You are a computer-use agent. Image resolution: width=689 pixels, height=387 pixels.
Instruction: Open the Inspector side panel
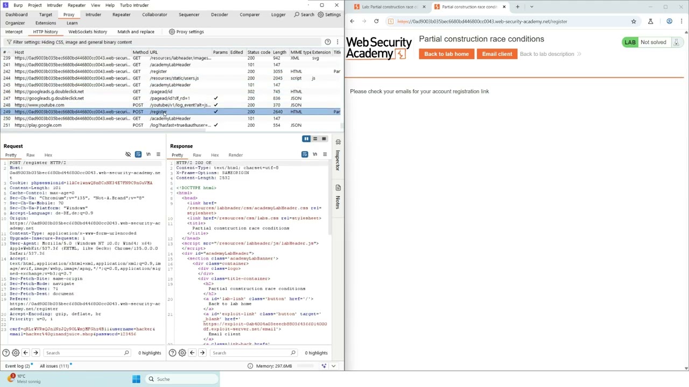pos(338,155)
